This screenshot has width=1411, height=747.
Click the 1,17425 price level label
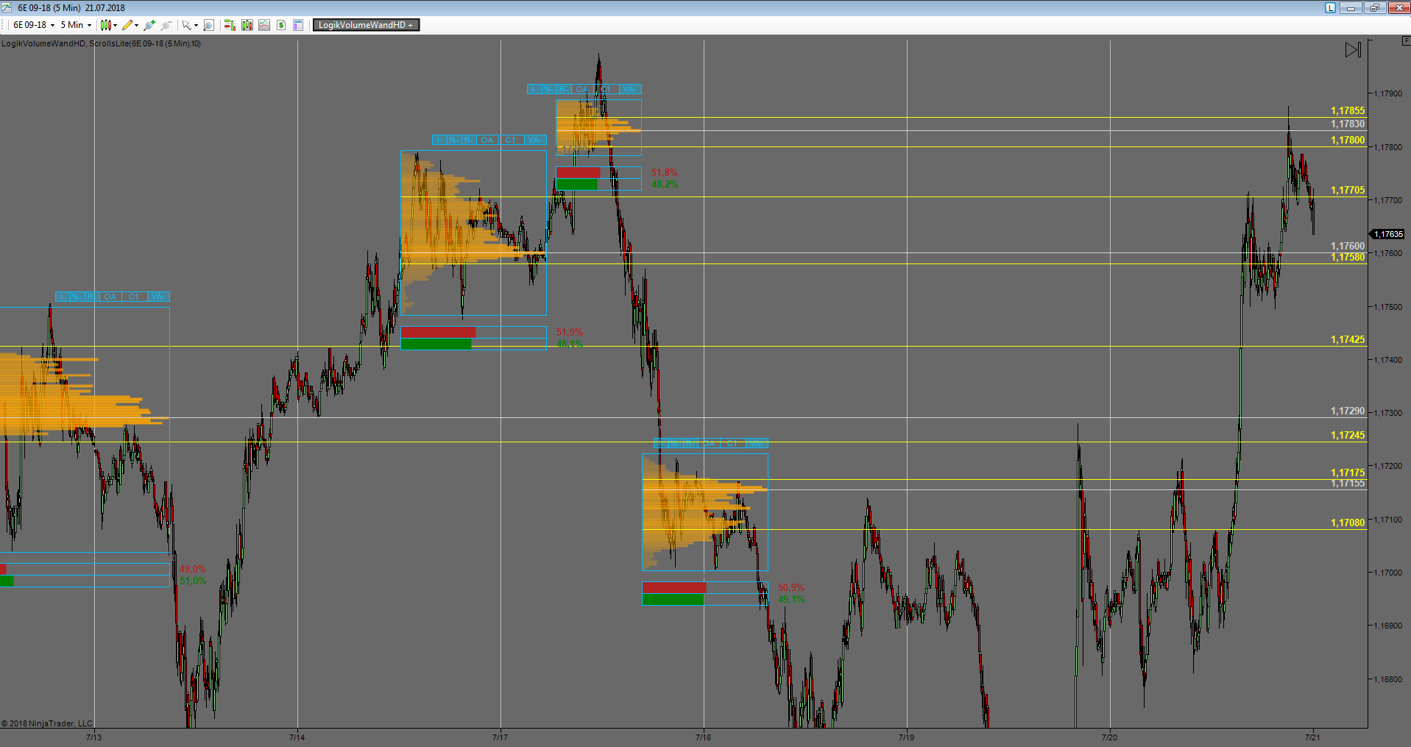1348,340
